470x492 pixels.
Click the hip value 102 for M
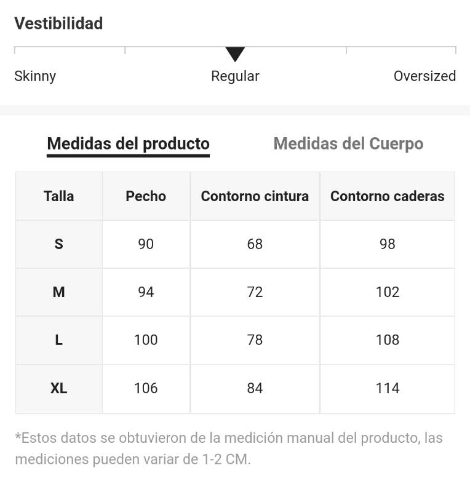click(x=388, y=293)
